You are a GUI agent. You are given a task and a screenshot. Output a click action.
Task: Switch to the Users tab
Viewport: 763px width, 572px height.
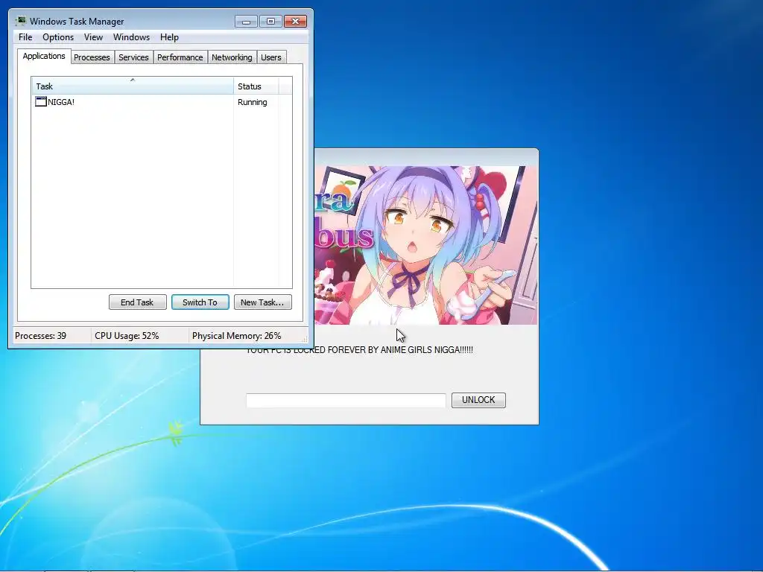(x=271, y=57)
